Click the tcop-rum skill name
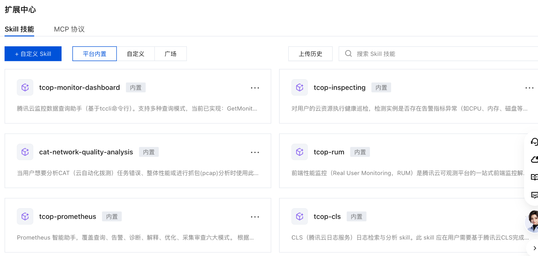 pyautogui.click(x=329, y=152)
